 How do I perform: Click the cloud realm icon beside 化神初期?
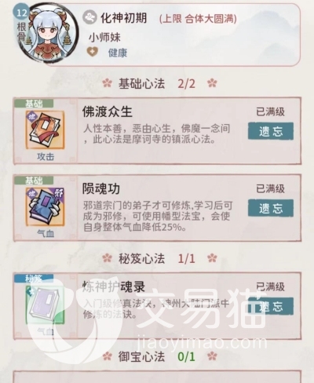tap(89, 17)
